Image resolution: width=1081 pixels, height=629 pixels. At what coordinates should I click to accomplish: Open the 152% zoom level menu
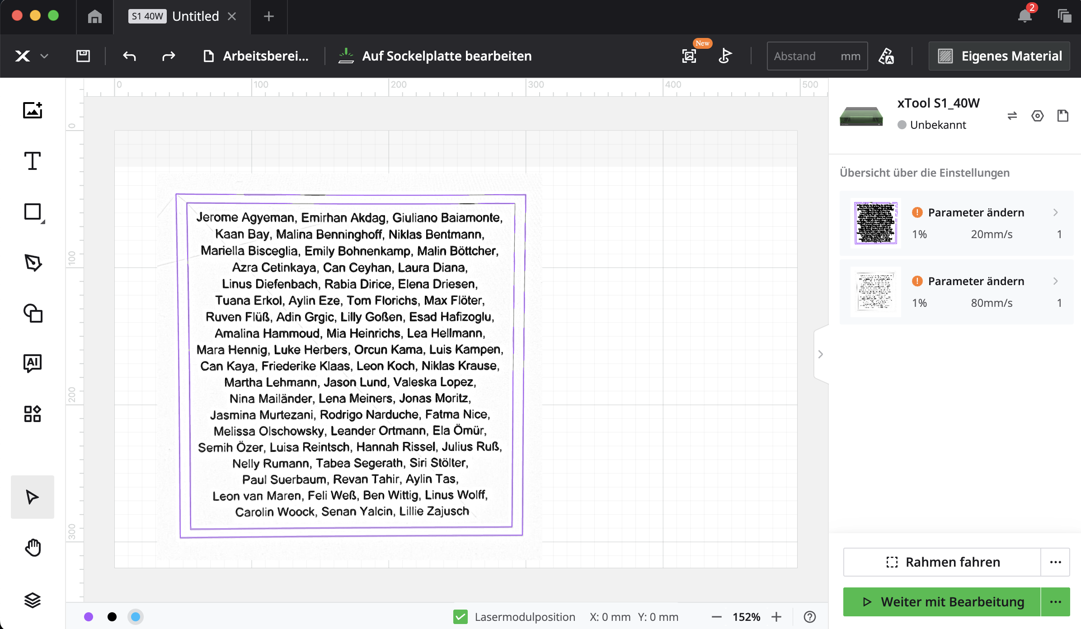point(746,617)
